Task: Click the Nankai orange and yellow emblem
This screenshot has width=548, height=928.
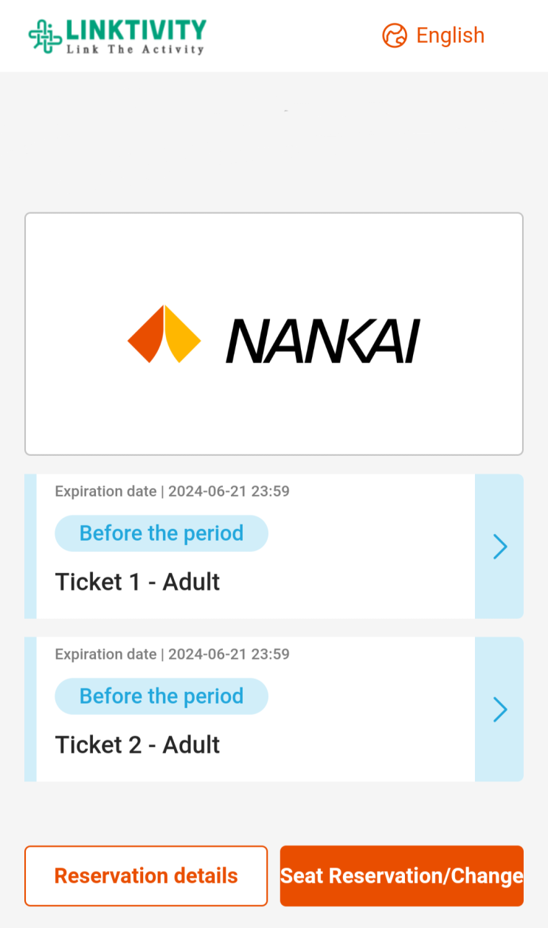Action: point(164,334)
